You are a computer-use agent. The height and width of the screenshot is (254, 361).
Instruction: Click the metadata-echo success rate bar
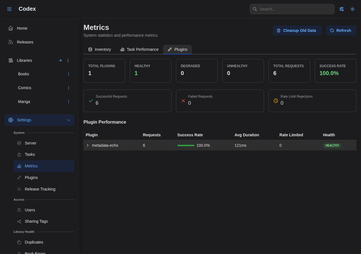(x=186, y=145)
